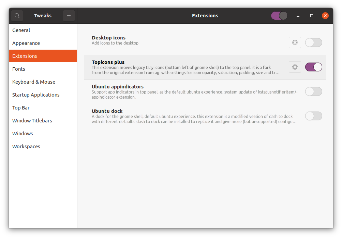This screenshot has height=238, width=342.
Task: Click the Ubuntu dock description text
Action: pos(194,119)
